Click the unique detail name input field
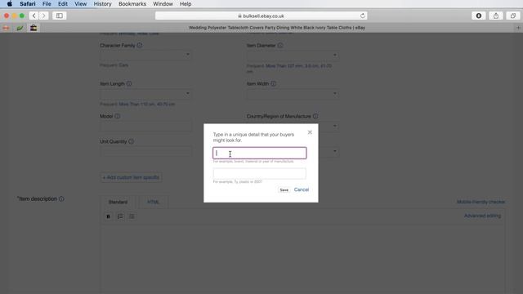Image resolution: width=523 pixels, height=294 pixels. click(x=260, y=153)
